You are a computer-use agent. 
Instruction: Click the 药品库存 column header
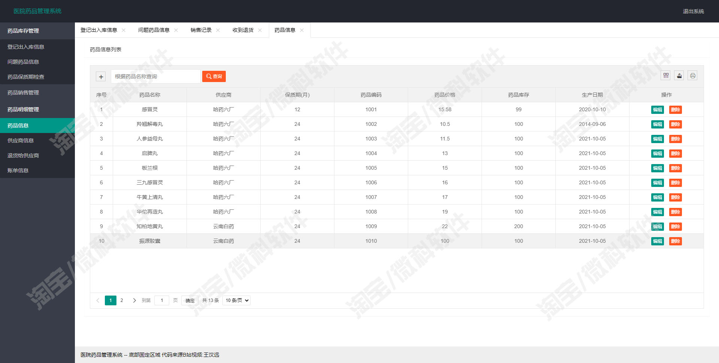(x=519, y=95)
